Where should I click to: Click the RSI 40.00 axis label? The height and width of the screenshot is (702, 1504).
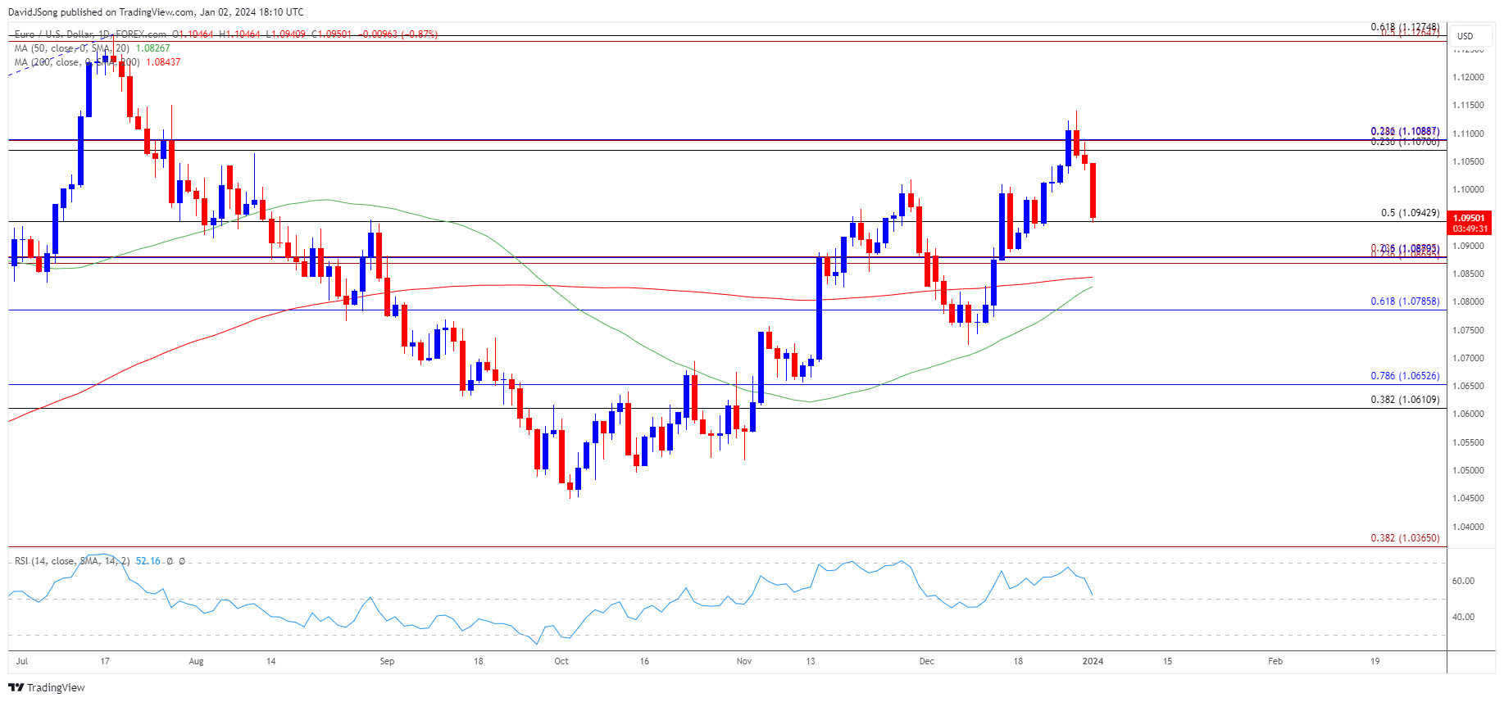click(x=1463, y=617)
